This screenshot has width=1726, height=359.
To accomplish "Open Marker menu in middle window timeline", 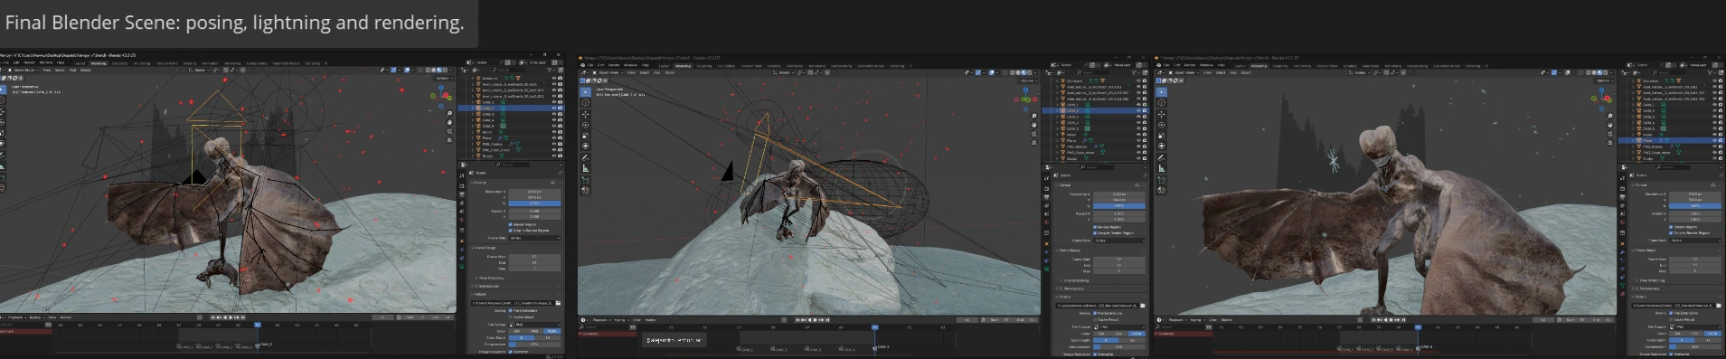I will pyautogui.click(x=650, y=320).
